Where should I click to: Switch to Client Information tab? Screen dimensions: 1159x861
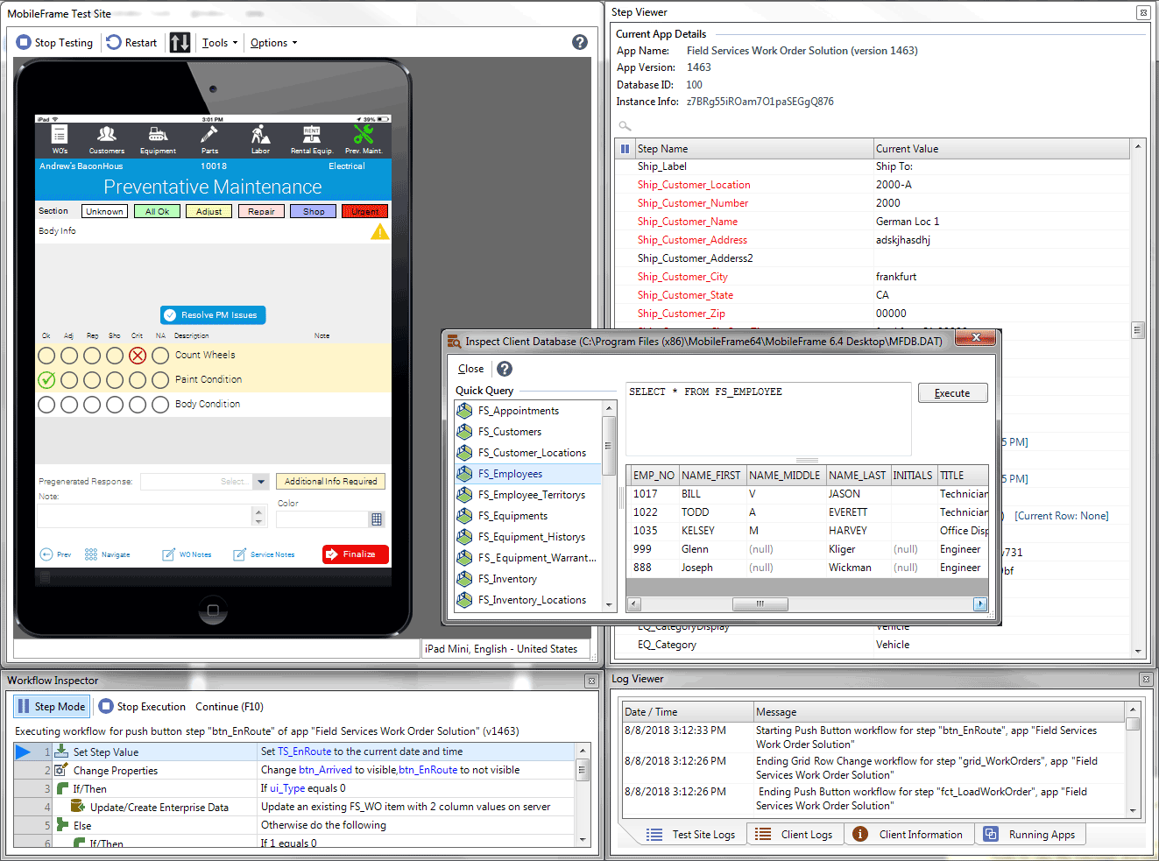click(x=908, y=835)
